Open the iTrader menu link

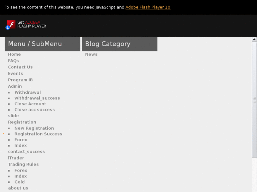(x=16, y=158)
